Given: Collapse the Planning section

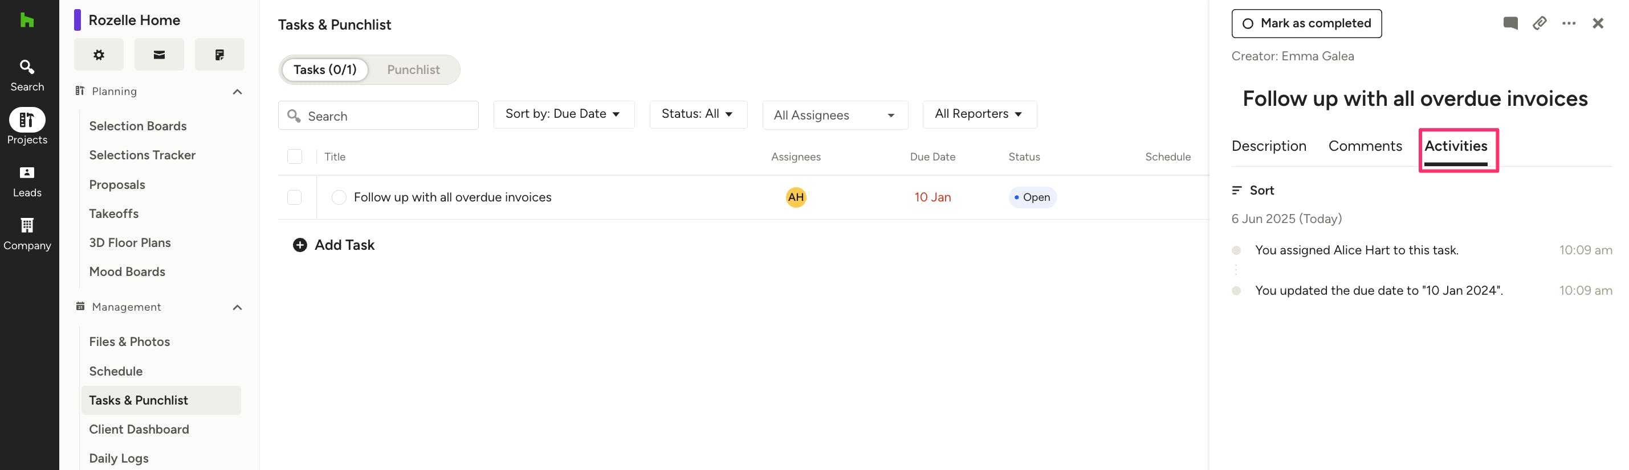Looking at the screenshot, I should click(x=237, y=92).
